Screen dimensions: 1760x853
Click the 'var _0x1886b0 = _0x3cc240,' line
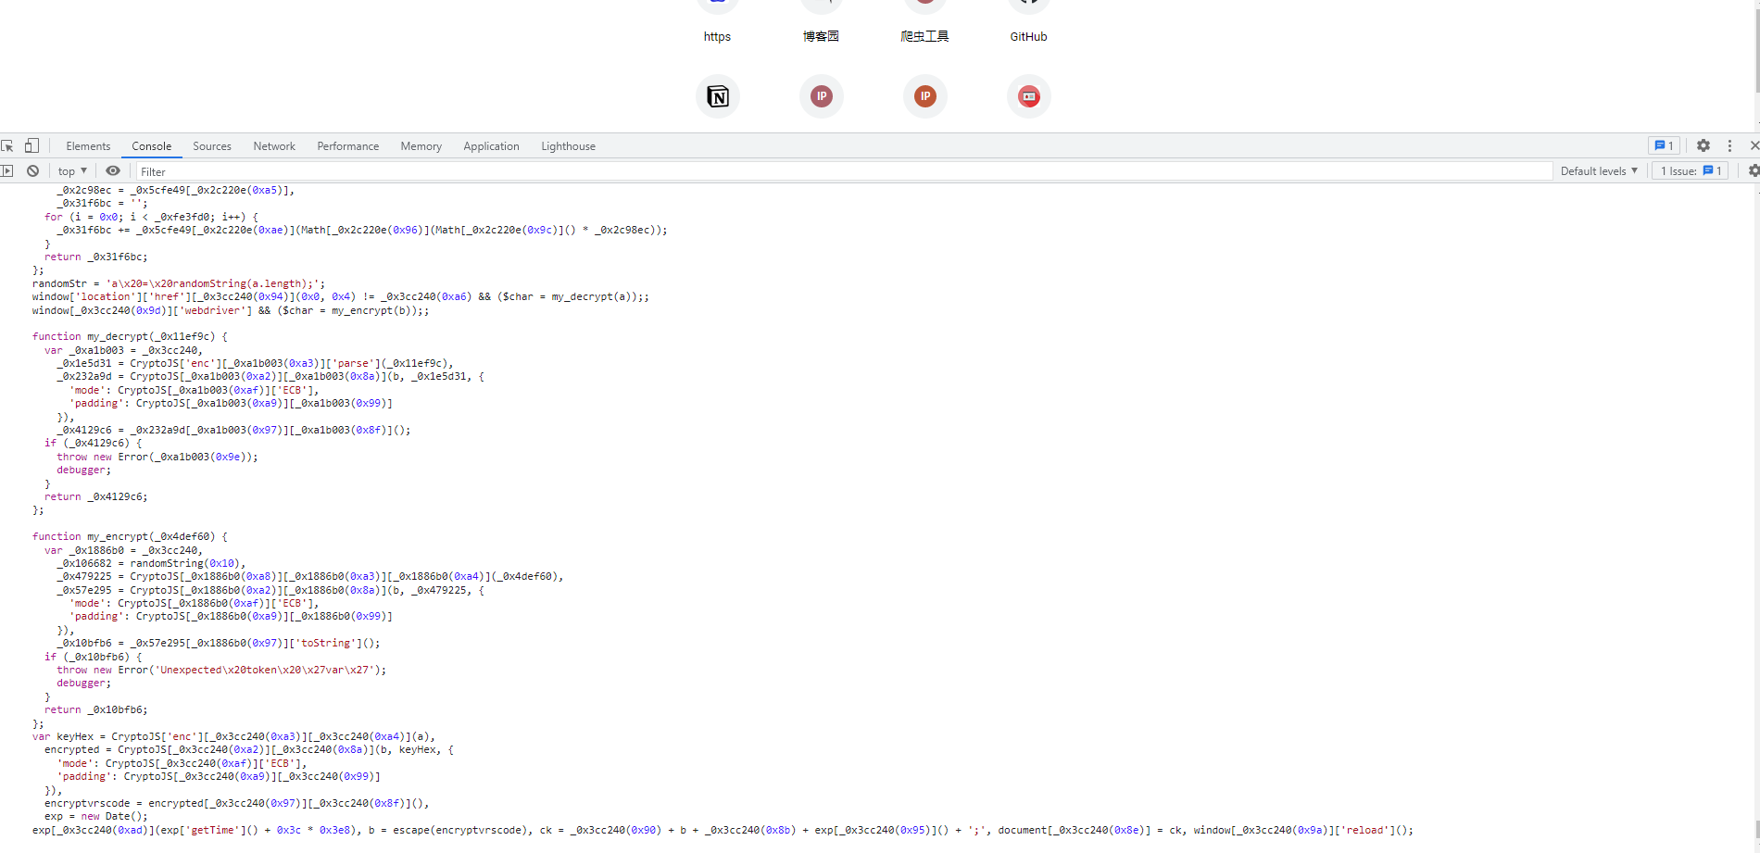[123, 551]
